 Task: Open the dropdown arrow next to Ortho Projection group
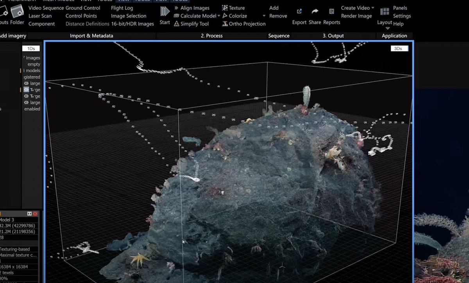click(x=264, y=16)
